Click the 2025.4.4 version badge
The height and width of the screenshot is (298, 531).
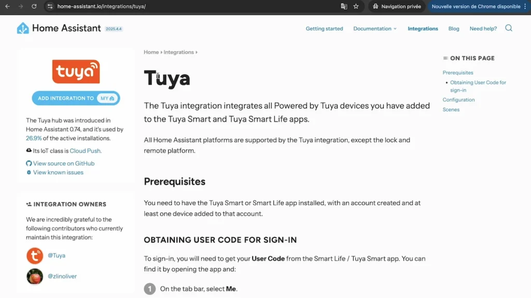tap(114, 29)
